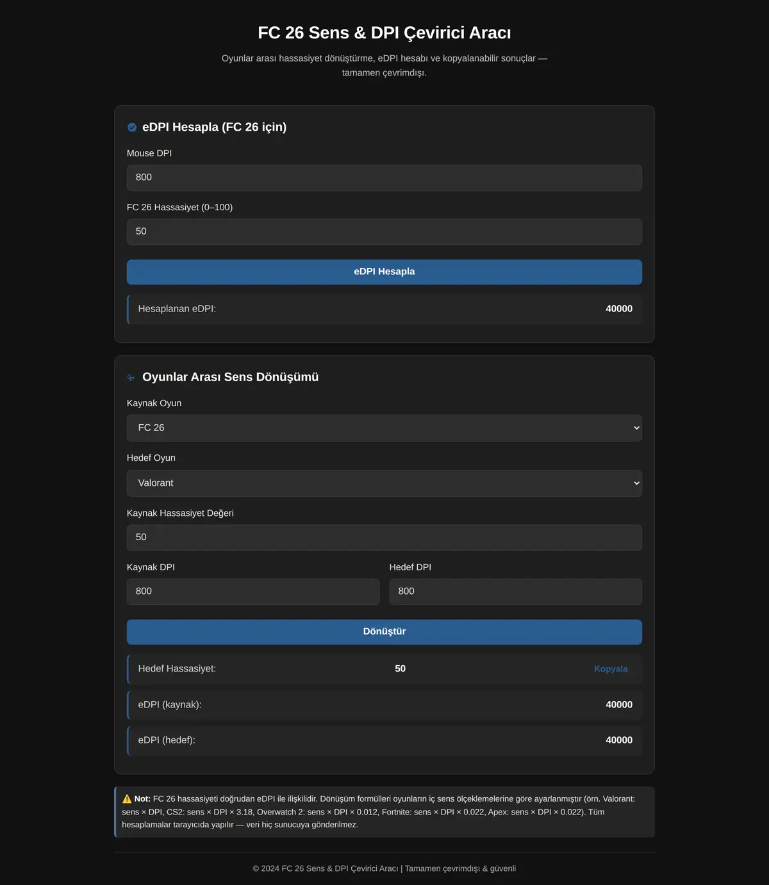
Task: Click the Dönüştür button
Action: tap(384, 632)
